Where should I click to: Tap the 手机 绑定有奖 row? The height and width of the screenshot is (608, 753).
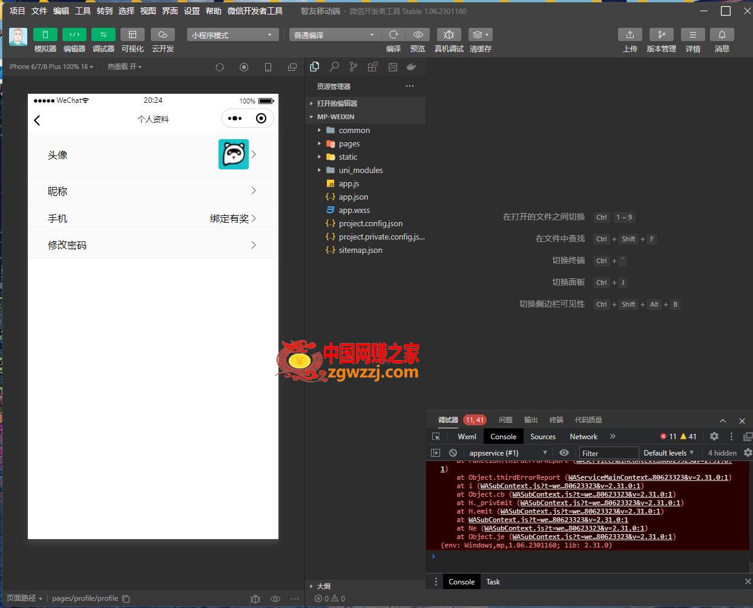coord(153,218)
